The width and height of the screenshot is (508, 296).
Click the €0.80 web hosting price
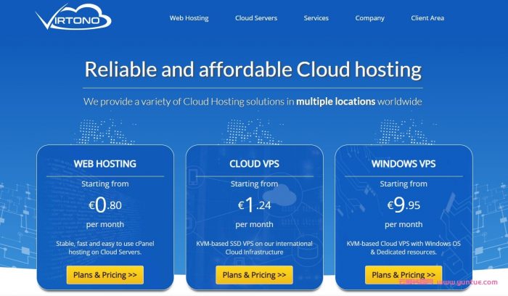(105, 205)
